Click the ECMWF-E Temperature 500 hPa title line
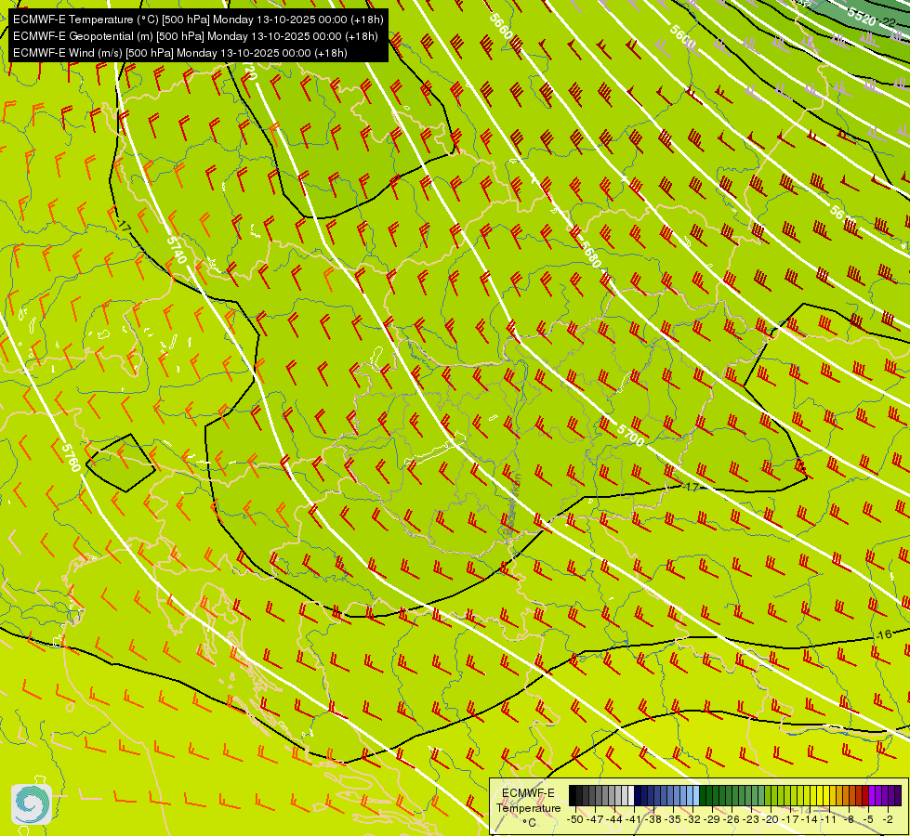This screenshot has width=910, height=836. point(199,20)
